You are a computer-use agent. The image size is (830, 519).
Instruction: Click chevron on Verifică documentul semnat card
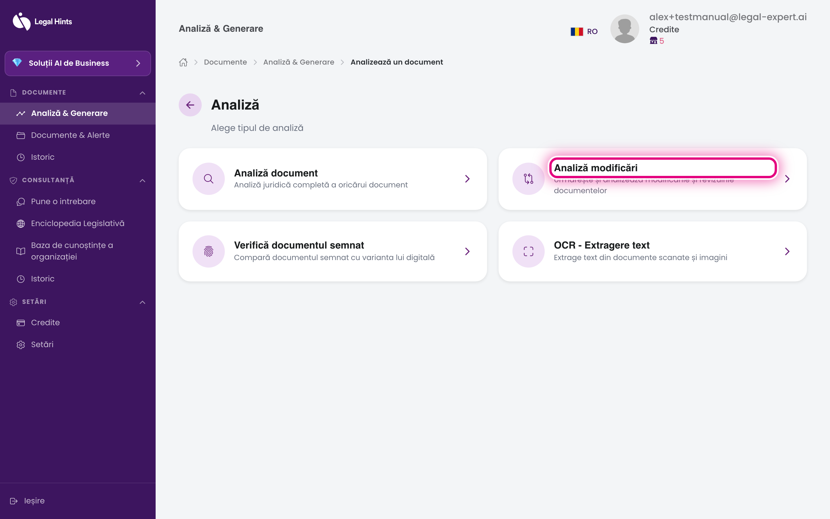[467, 251]
